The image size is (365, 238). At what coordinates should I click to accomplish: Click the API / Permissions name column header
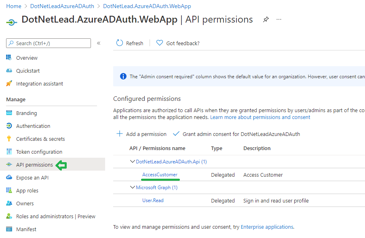[x=157, y=148]
